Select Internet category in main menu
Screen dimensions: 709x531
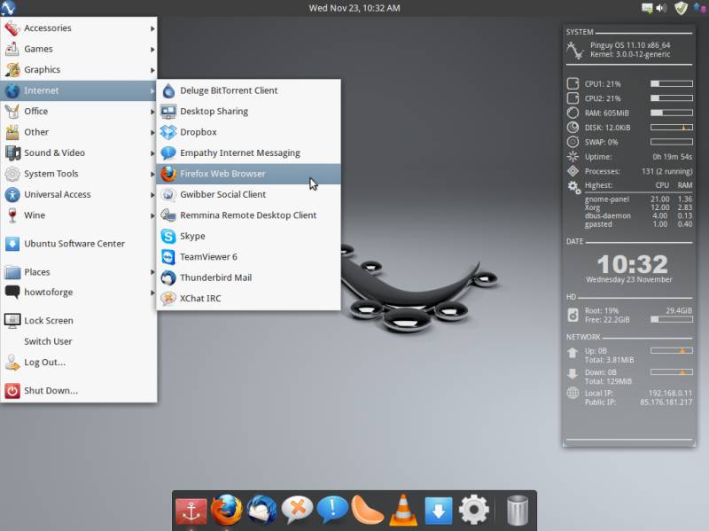click(79, 90)
